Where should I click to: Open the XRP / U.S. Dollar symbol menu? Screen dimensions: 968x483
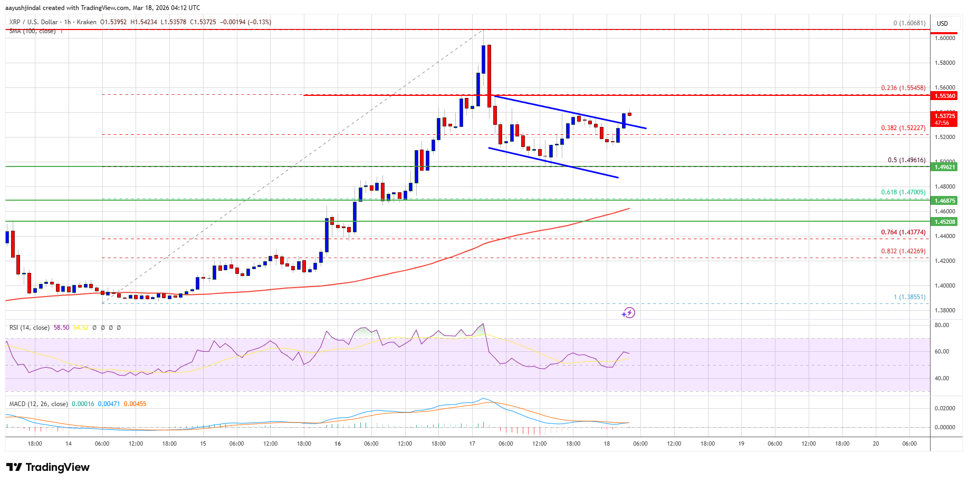(33, 22)
